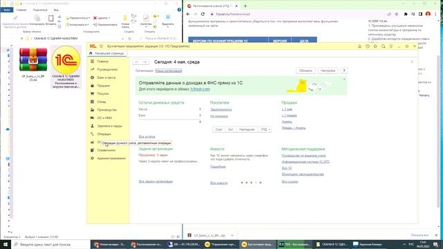Click the Накладная button under Покупатели

point(247,129)
